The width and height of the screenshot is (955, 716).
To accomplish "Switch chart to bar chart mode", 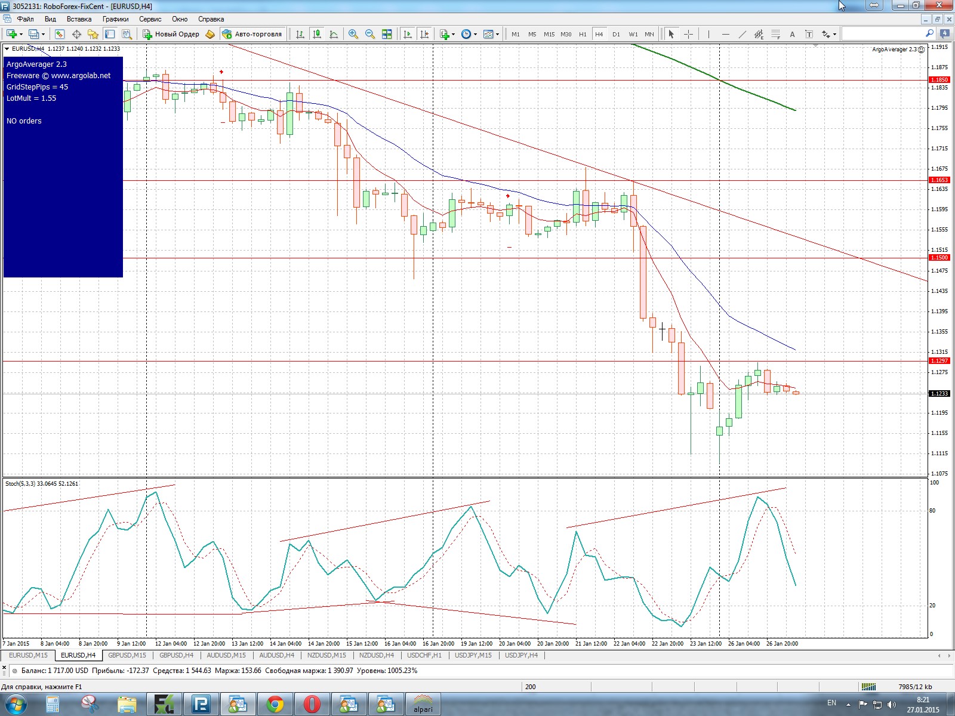I will pyautogui.click(x=300, y=34).
